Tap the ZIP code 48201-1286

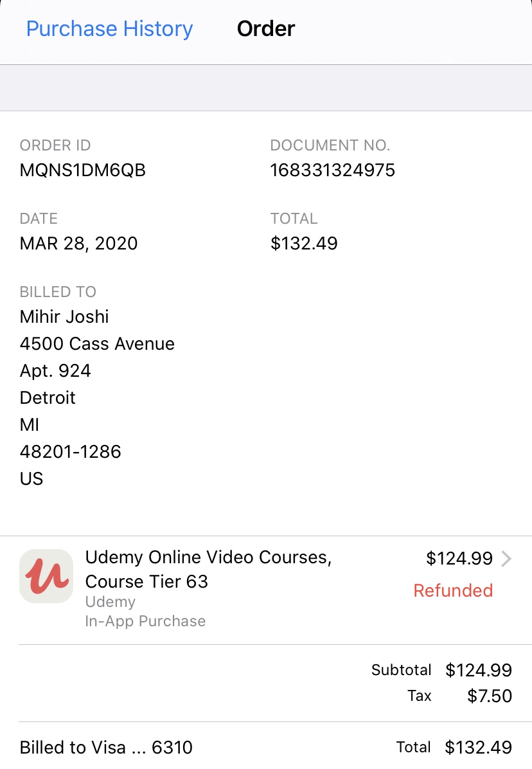70,451
